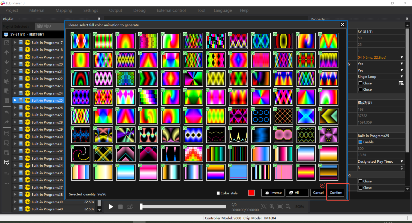Select the blue X animation thumbnail
Screen dimensions: 412x223
(306, 116)
